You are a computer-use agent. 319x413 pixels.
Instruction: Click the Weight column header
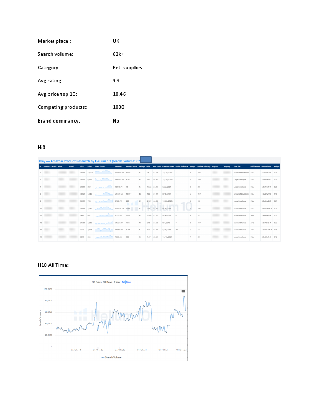276,166
